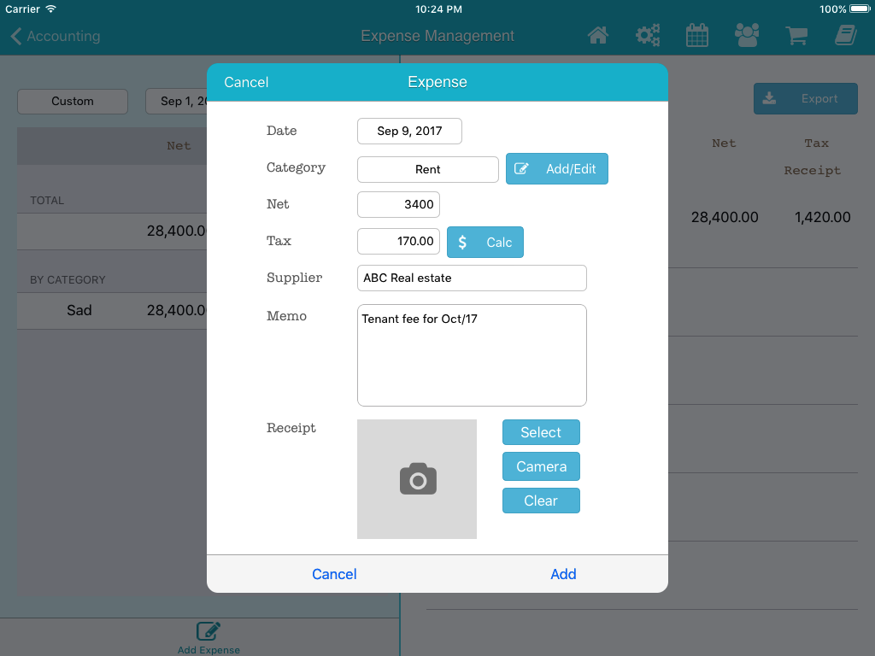875x656 pixels.
Task: Tap the camera placeholder in Receipt
Action: 417,479
